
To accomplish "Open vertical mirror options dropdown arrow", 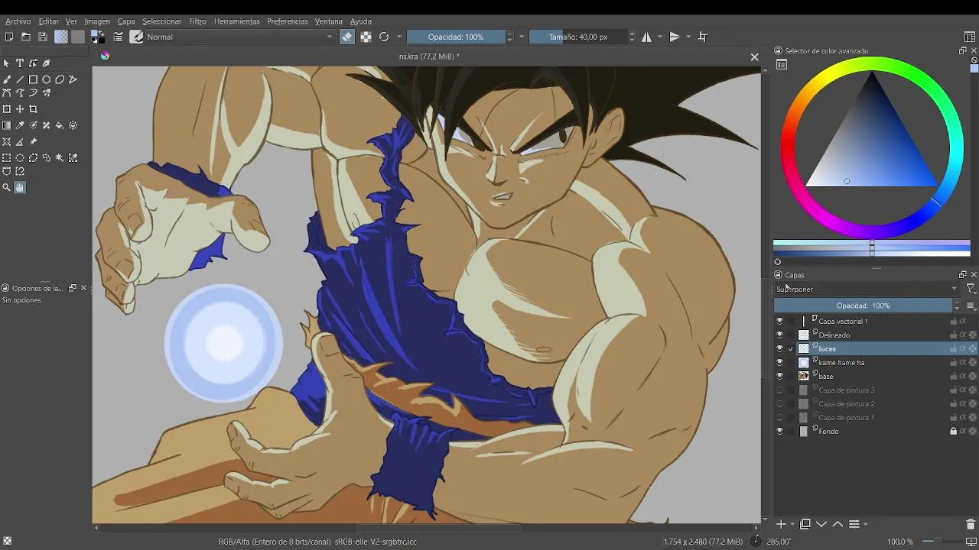I will pyautogui.click(x=688, y=37).
